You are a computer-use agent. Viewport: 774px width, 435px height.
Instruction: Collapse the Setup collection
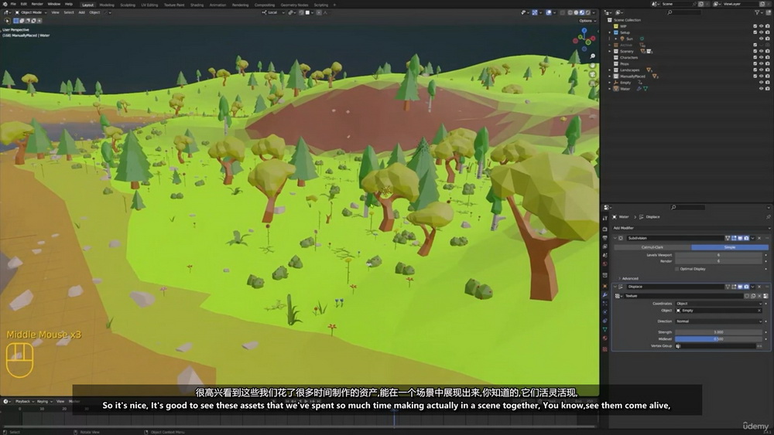point(610,32)
